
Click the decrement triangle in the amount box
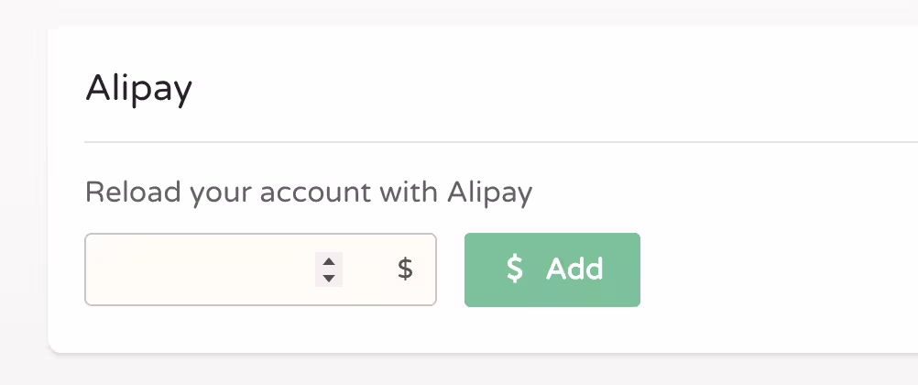(x=329, y=278)
